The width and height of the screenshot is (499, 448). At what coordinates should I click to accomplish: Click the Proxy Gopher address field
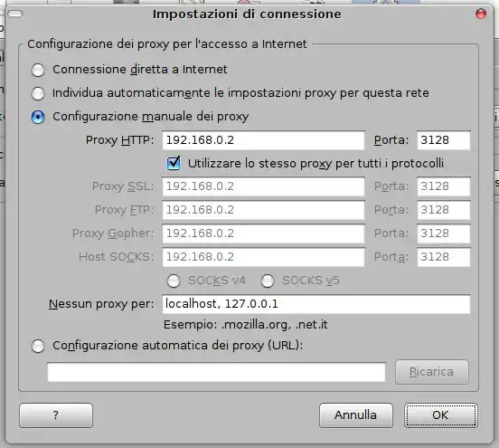263,234
